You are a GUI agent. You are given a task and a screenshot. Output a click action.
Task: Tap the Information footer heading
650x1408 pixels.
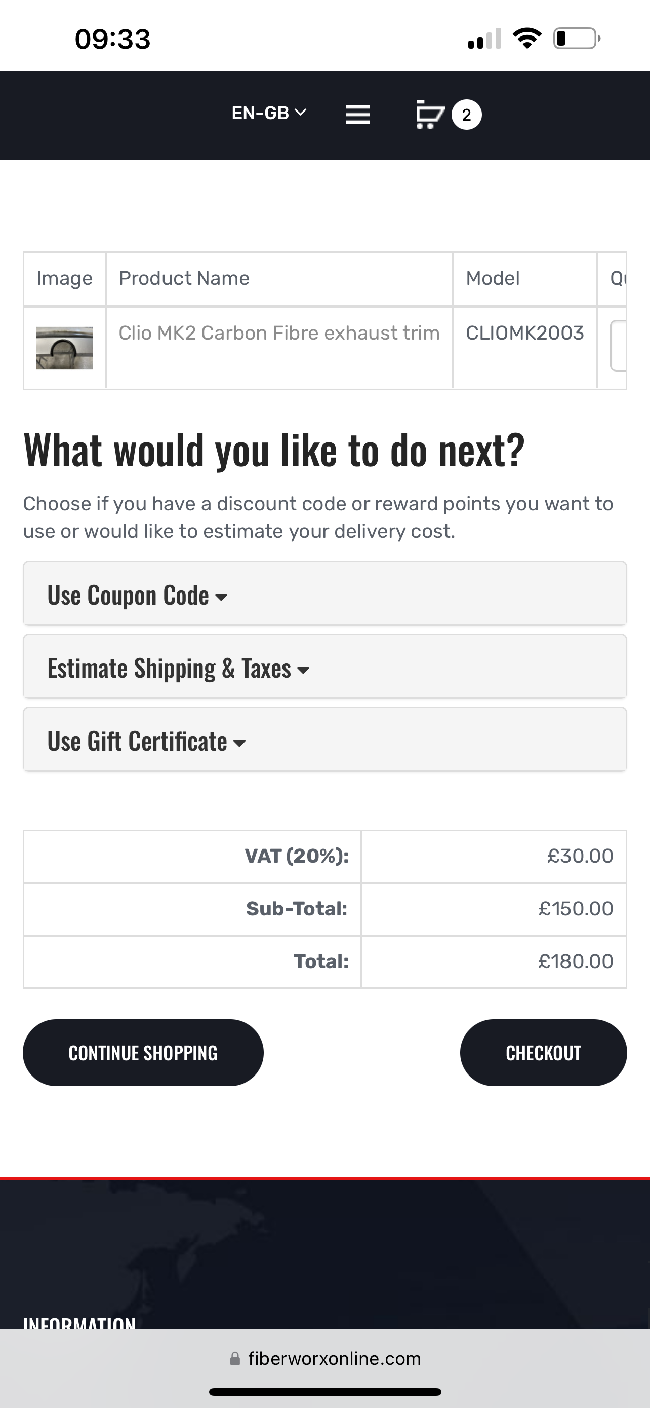(79, 1323)
